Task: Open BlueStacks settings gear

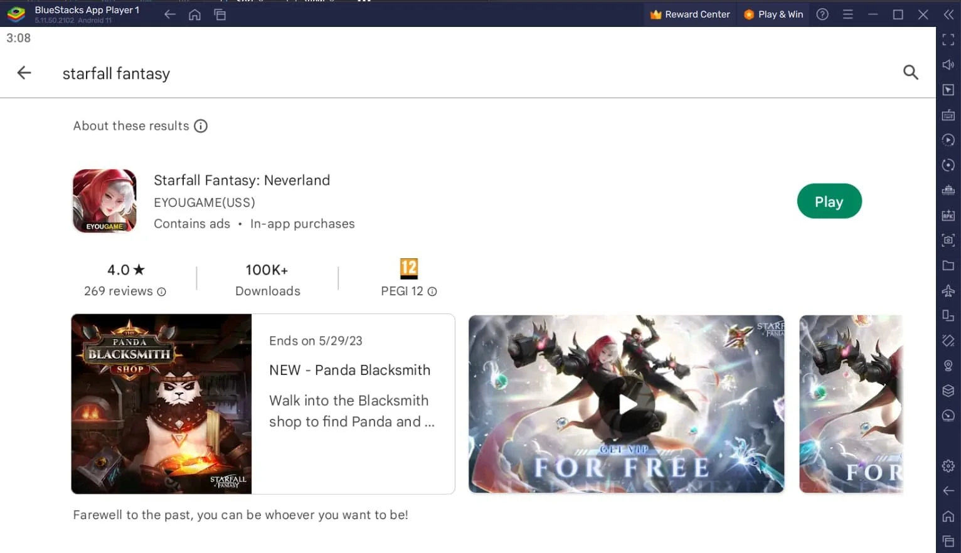Action: [948, 466]
